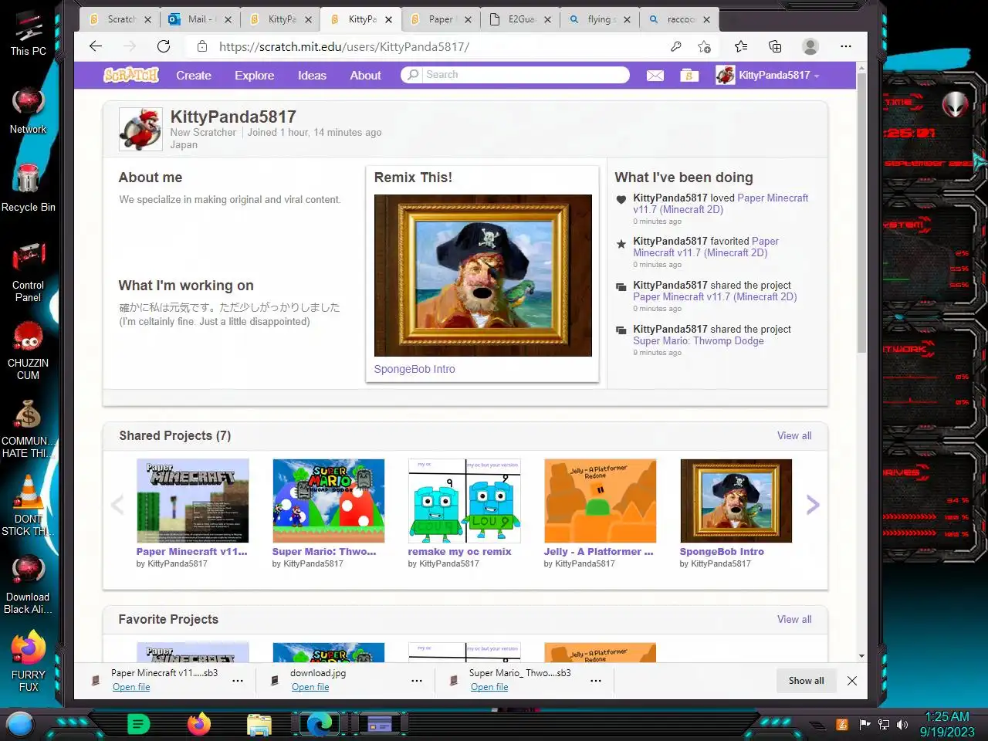The width and height of the screenshot is (988, 741).
Task: Close the downloads bar
Action: pyautogui.click(x=852, y=681)
